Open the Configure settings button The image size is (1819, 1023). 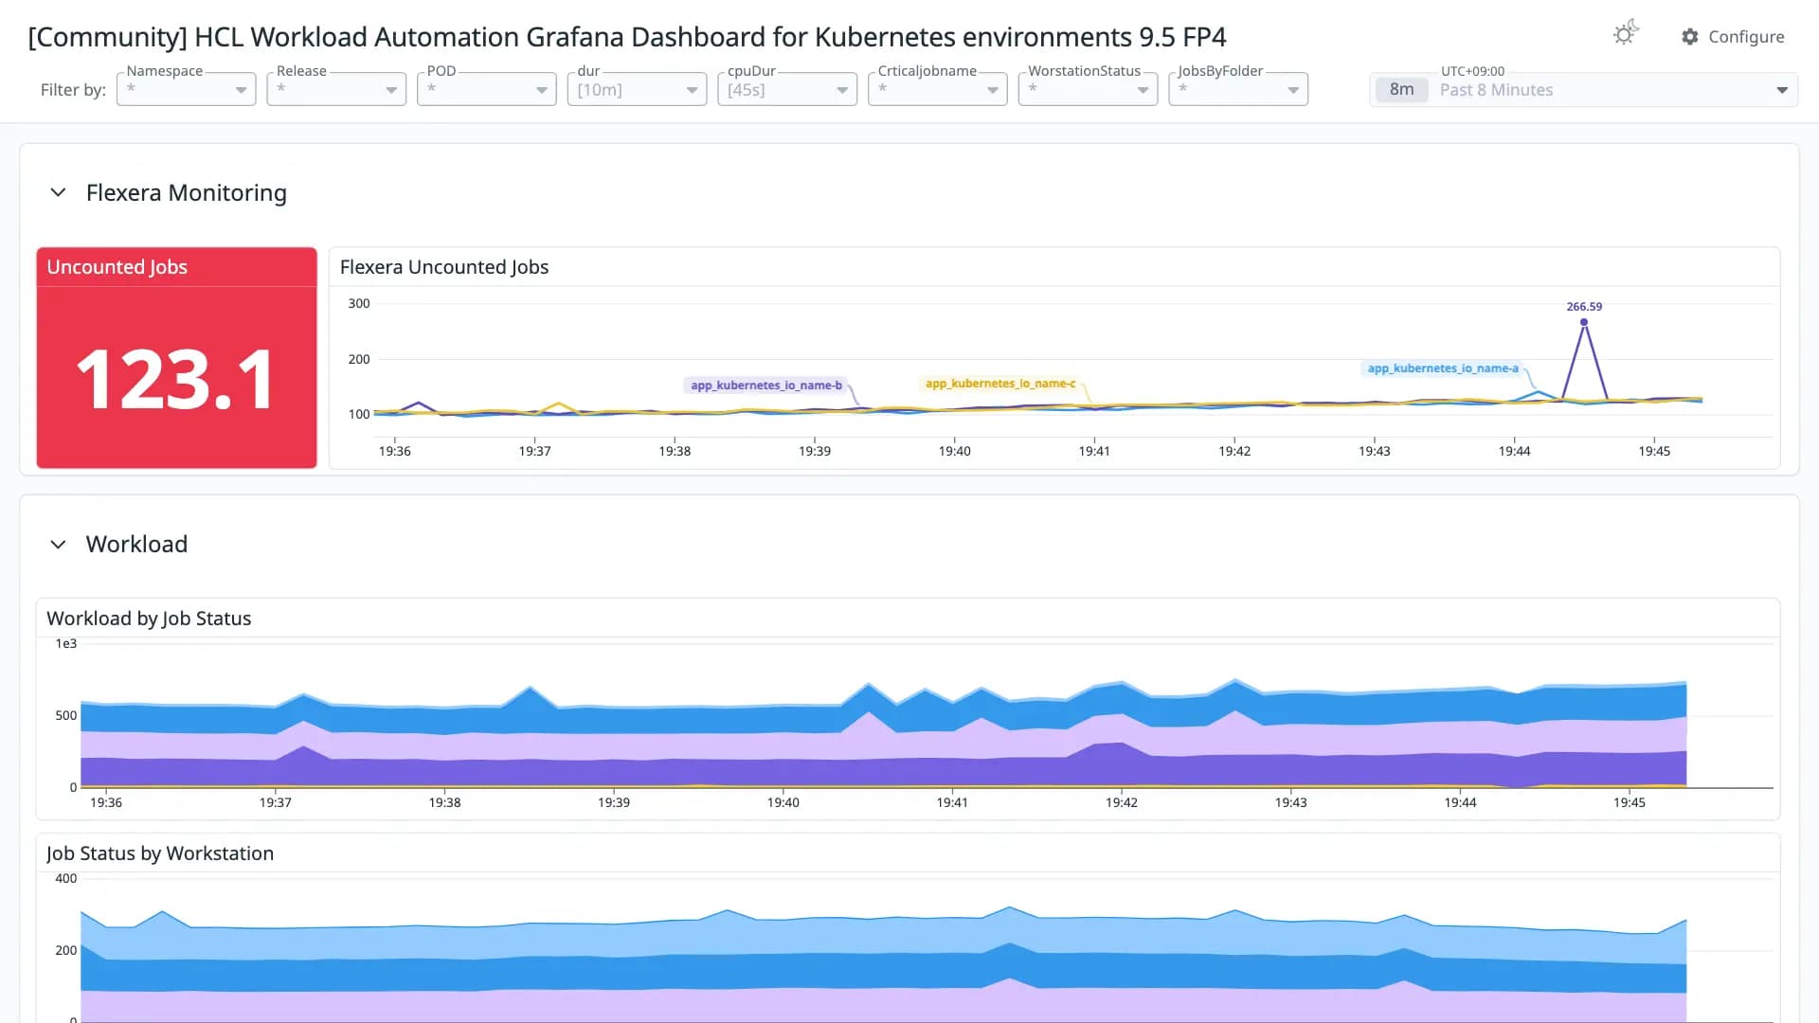coord(1733,37)
